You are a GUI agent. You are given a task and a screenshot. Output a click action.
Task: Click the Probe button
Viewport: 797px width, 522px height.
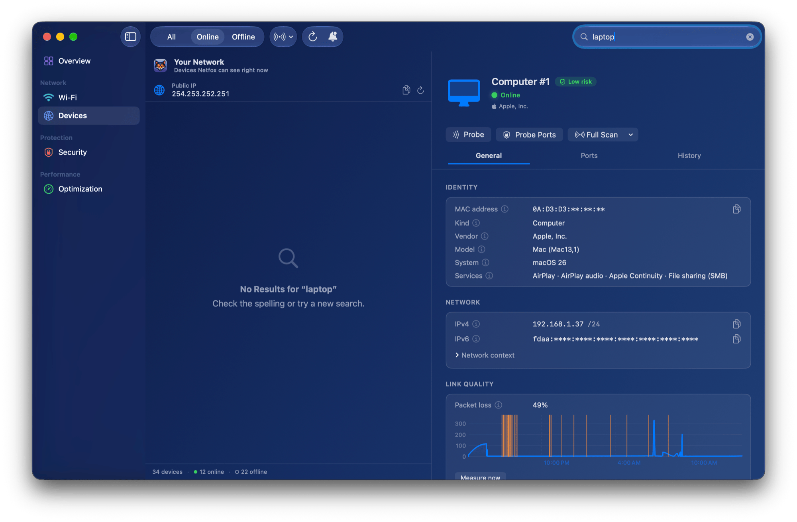tap(468, 135)
